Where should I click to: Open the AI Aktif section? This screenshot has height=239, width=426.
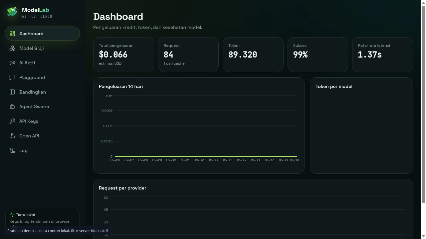(42, 63)
